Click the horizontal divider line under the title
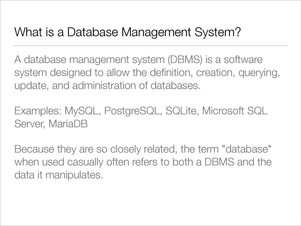The image size is (301, 226). [x=151, y=46]
